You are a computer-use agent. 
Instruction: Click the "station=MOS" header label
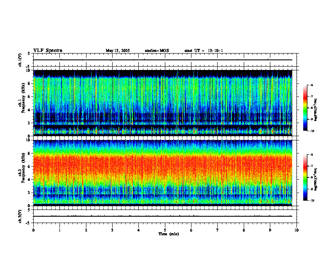point(157,51)
